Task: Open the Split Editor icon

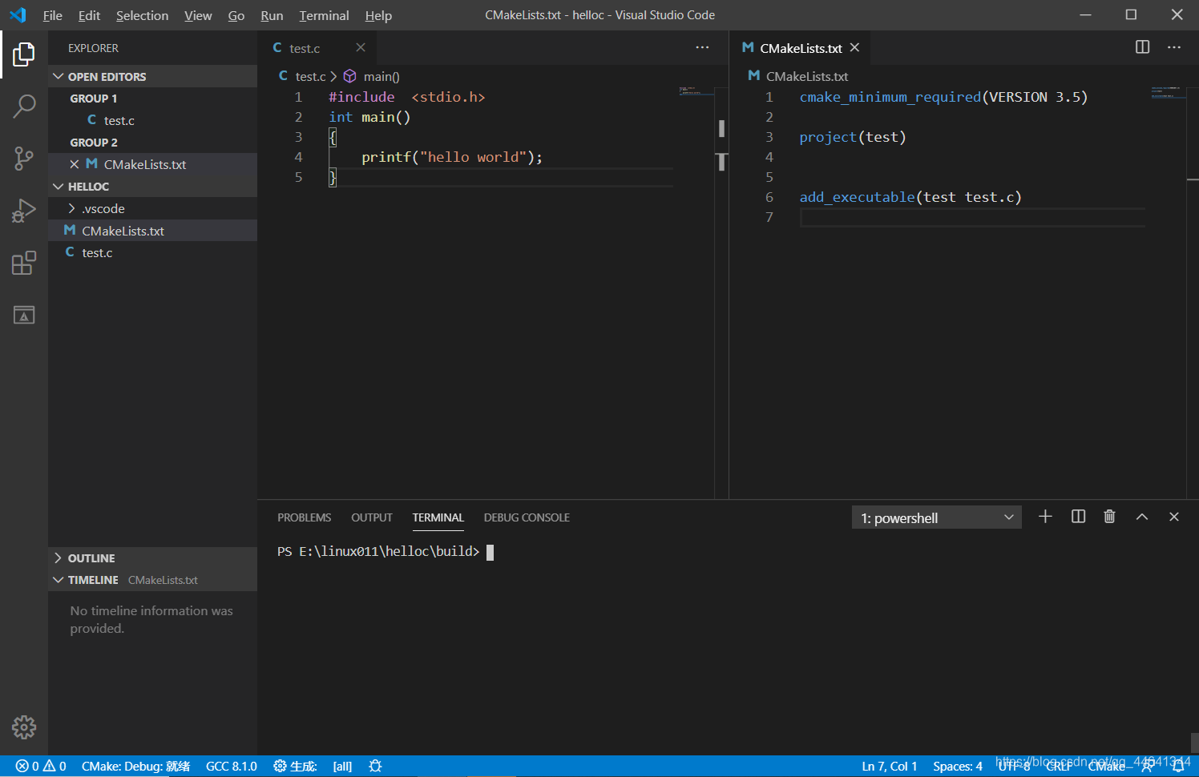Action: click(x=1141, y=47)
